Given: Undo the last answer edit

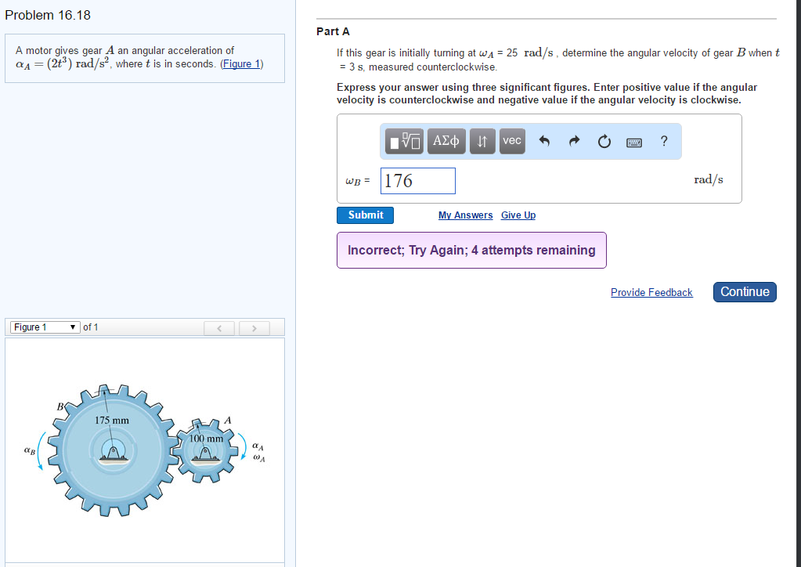Looking at the screenshot, I should [x=543, y=140].
